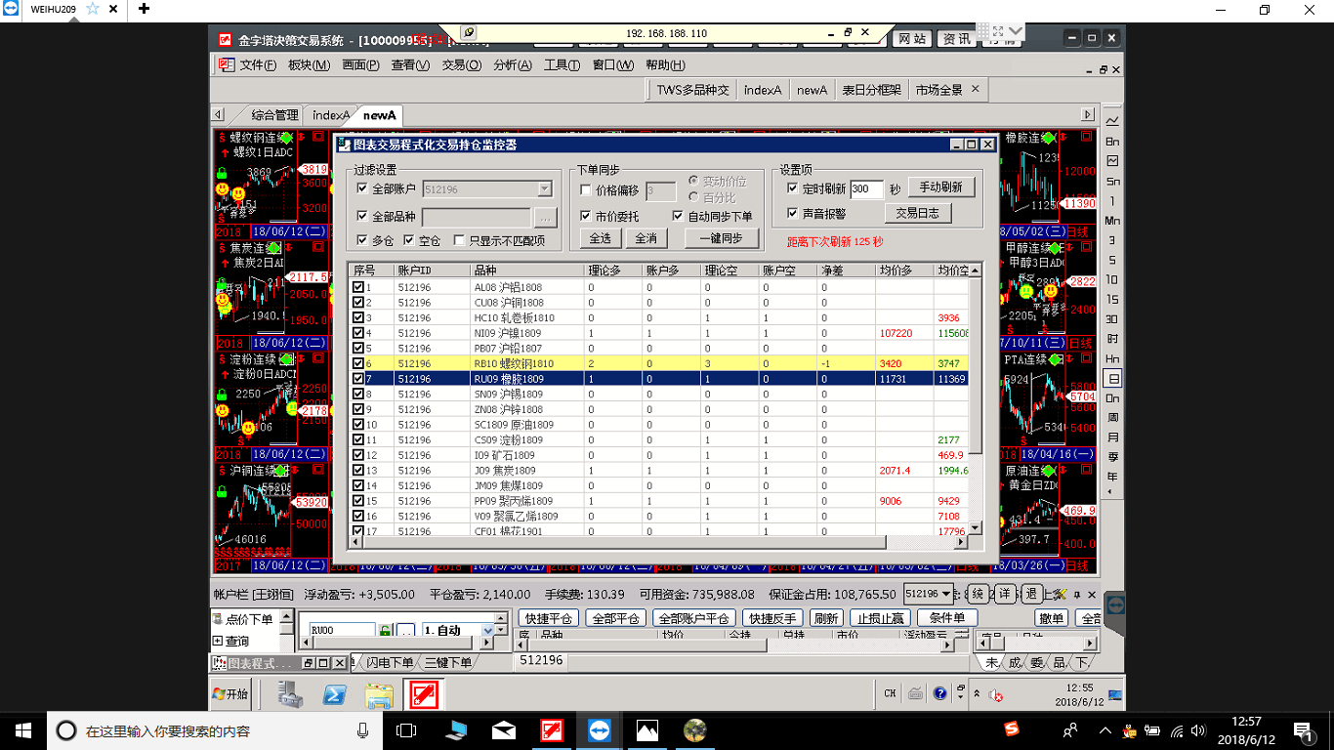Click the 一键同步 button

coord(721,238)
